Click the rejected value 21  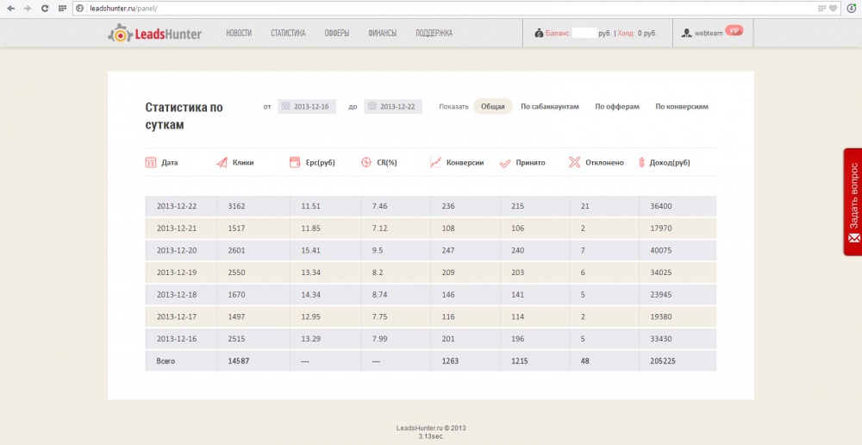tap(584, 206)
